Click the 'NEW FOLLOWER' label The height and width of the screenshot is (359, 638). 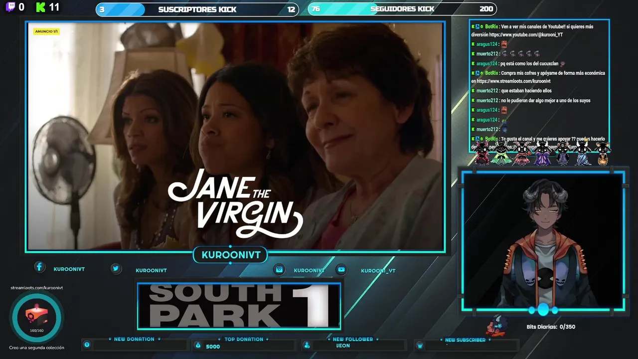point(353,339)
